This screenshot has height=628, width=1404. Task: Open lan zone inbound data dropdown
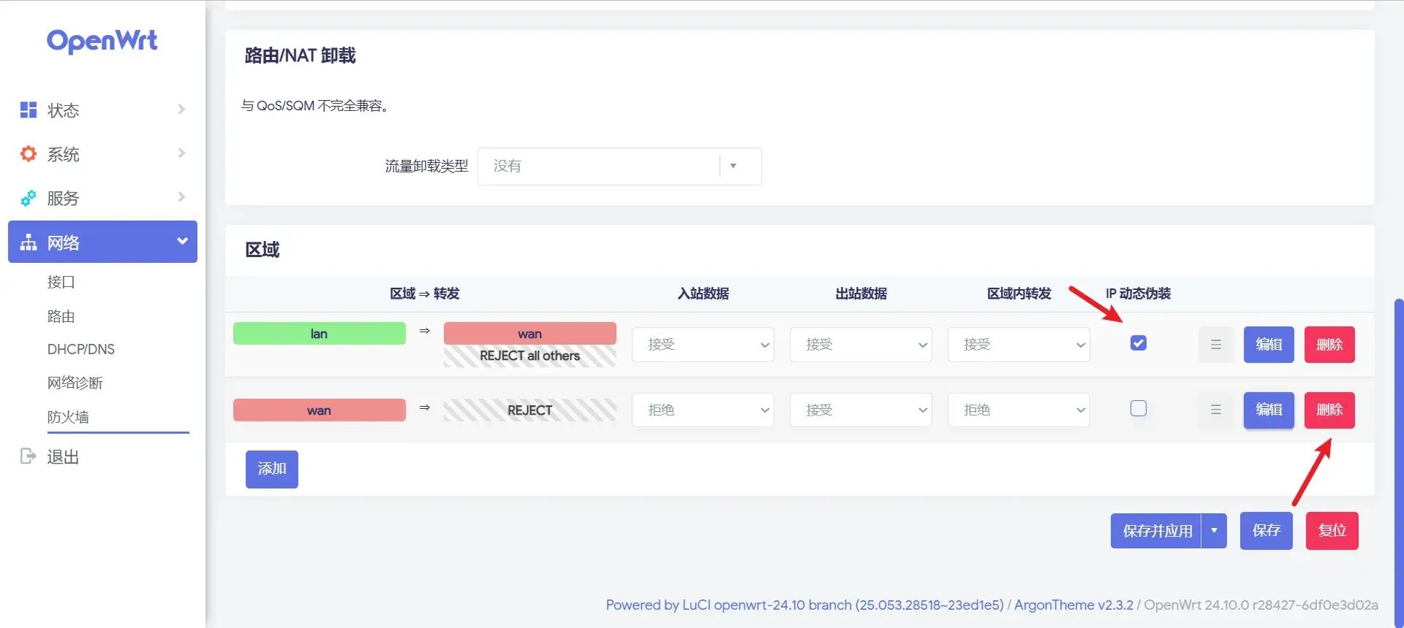coord(702,345)
